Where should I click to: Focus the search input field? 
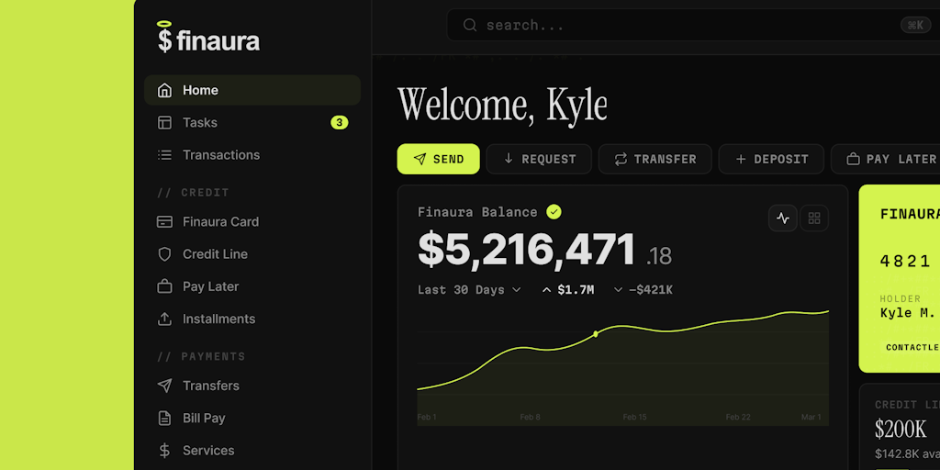point(693,25)
